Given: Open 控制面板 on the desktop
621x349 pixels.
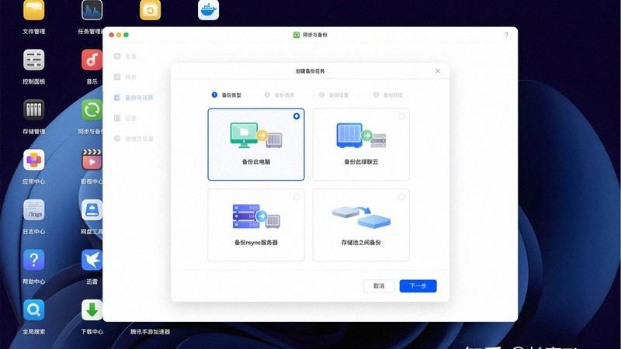Looking at the screenshot, I should pyautogui.click(x=33, y=60).
